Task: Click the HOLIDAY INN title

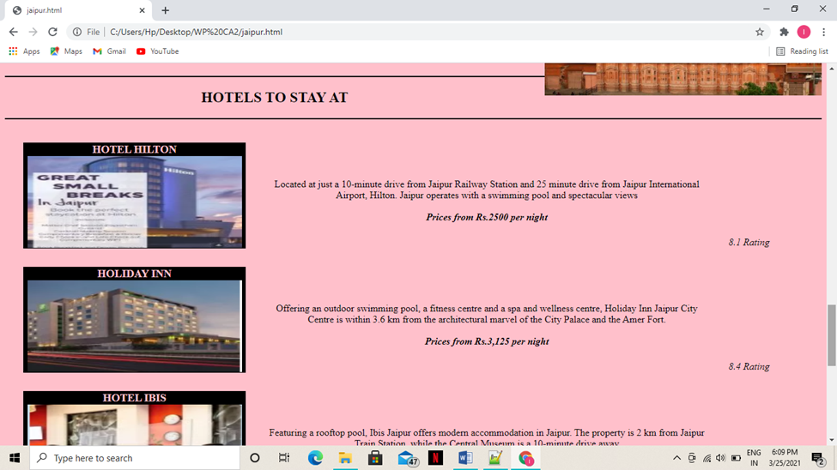Action: pos(135,274)
